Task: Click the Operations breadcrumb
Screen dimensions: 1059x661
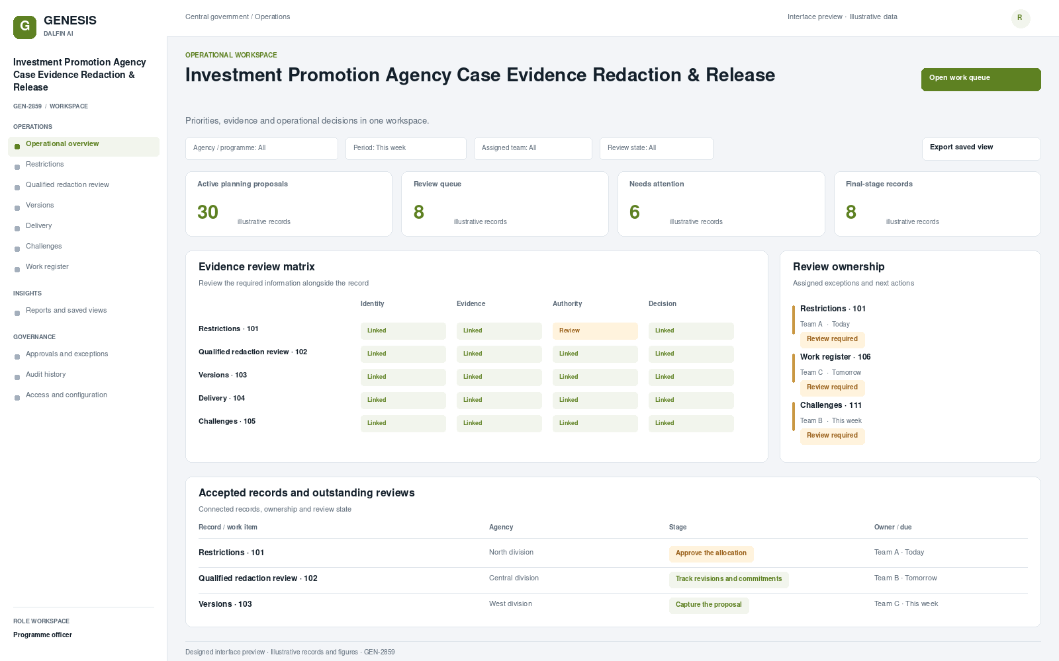Action: coord(273,17)
